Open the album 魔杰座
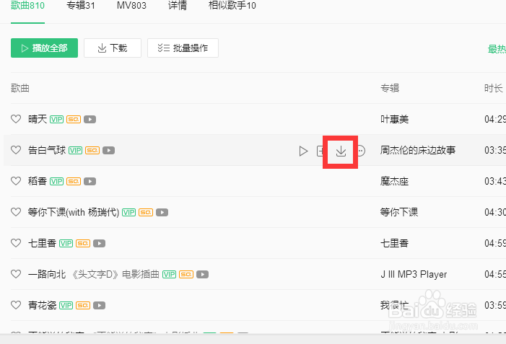 [394, 181]
